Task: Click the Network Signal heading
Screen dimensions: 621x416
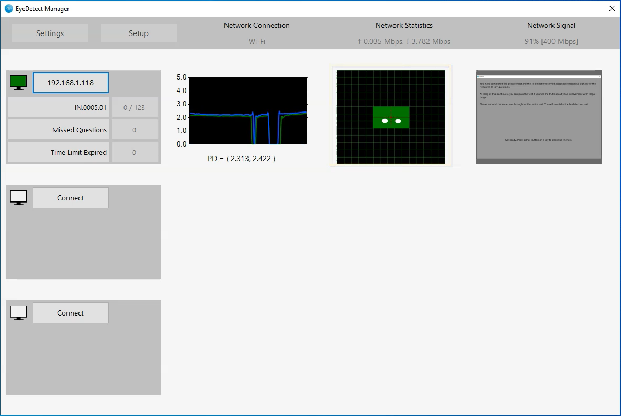Action: coord(551,25)
